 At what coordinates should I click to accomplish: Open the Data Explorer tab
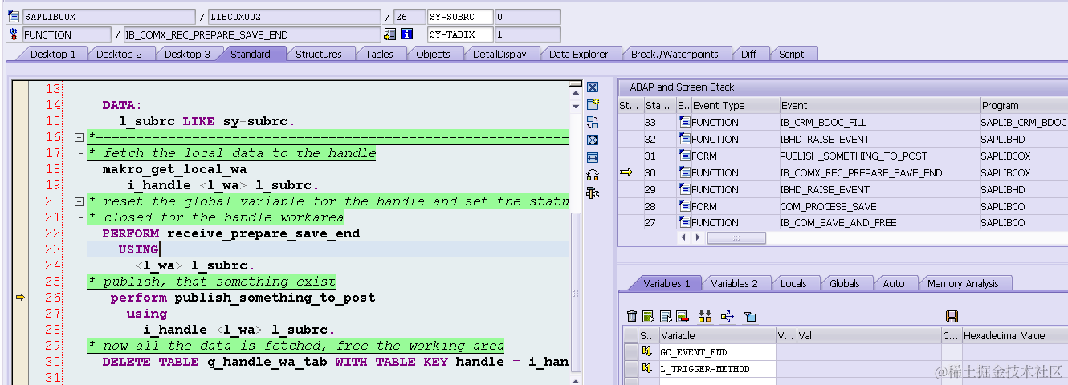coord(579,54)
